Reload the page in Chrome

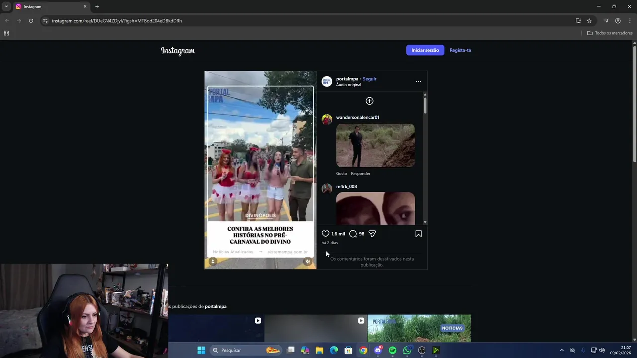click(x=31, y=21)
